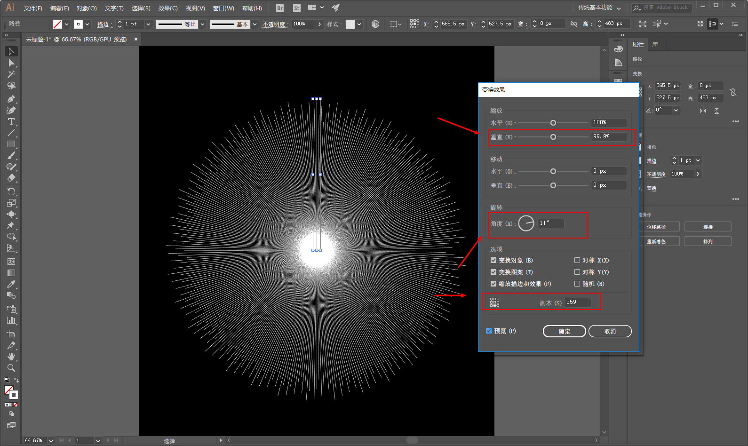Open stroke weight dropdown in control bar
Screen dimensions: 748x446
point(149,24)
